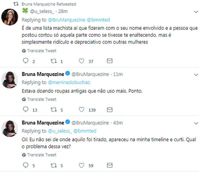This screenshot has width=199, height=172.
Task: Like the tweet with 139 likes
Action: pyautogui.click(x=82, y=110)
